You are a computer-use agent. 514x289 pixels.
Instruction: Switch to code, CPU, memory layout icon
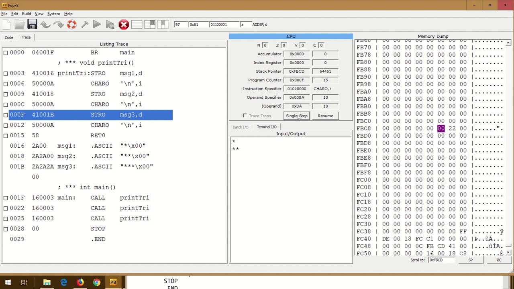[163, 24]
